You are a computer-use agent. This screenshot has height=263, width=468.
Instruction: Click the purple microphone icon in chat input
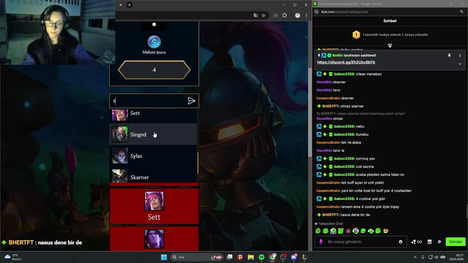click(321, 242)
